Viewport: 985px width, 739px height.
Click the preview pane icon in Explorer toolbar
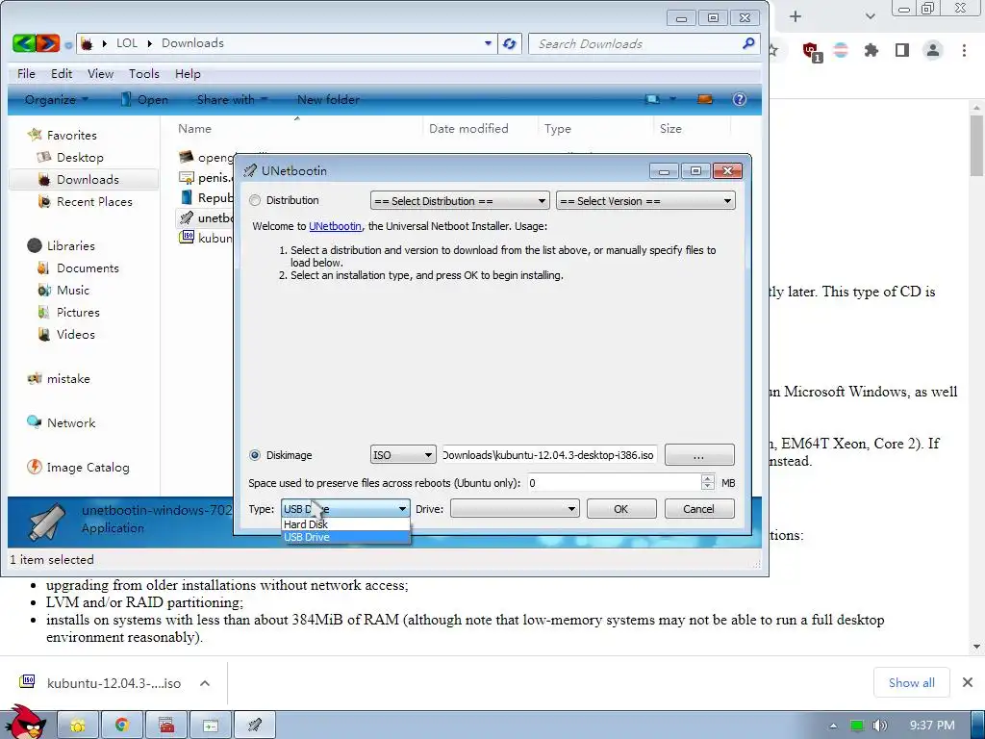[705, 99]
